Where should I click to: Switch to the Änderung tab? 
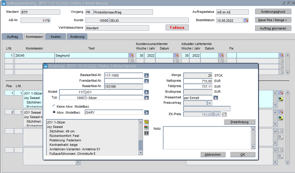pos(77,37)
